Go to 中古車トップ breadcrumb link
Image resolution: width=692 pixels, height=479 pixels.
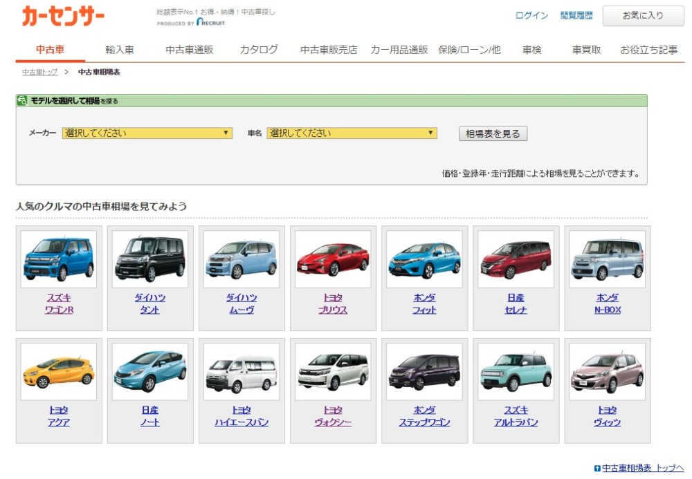point(39,72)
